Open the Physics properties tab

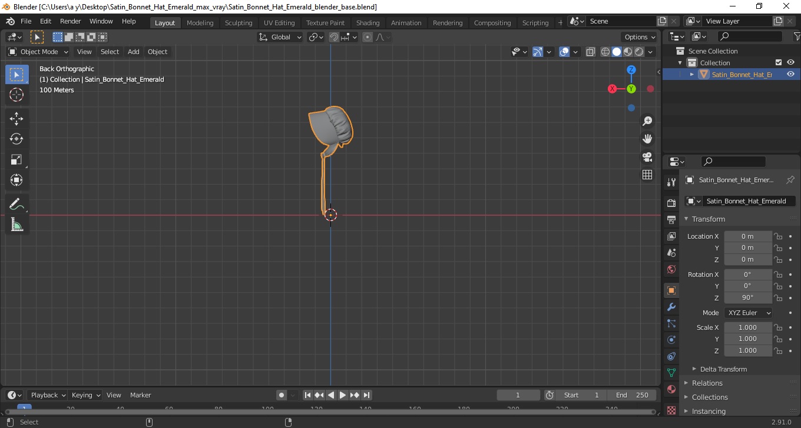click(x=671, y=340)
